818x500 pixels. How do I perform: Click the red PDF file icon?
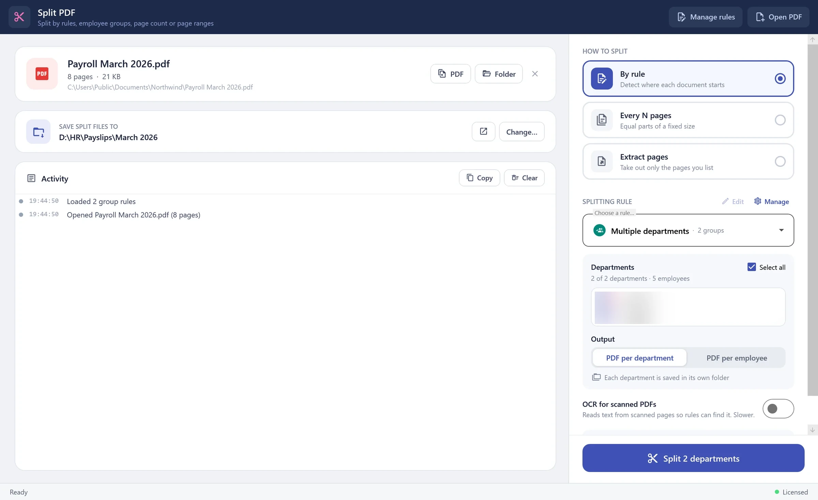pos(42,74)
